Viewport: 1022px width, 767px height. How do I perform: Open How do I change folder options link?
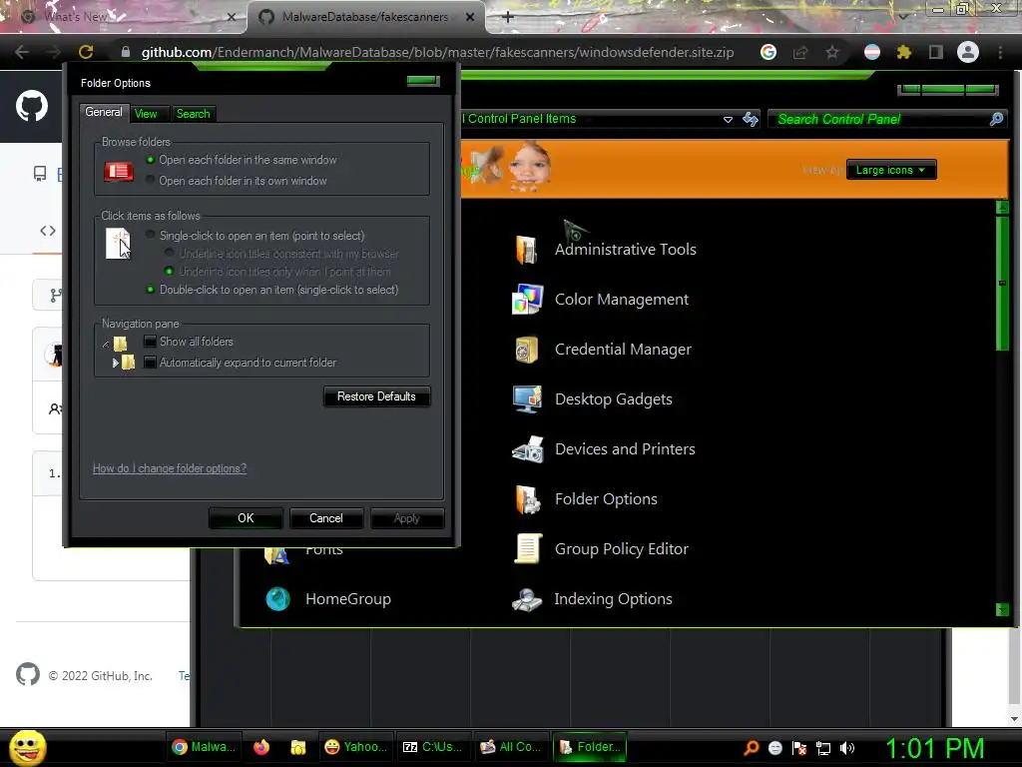[x=170, y=468]
